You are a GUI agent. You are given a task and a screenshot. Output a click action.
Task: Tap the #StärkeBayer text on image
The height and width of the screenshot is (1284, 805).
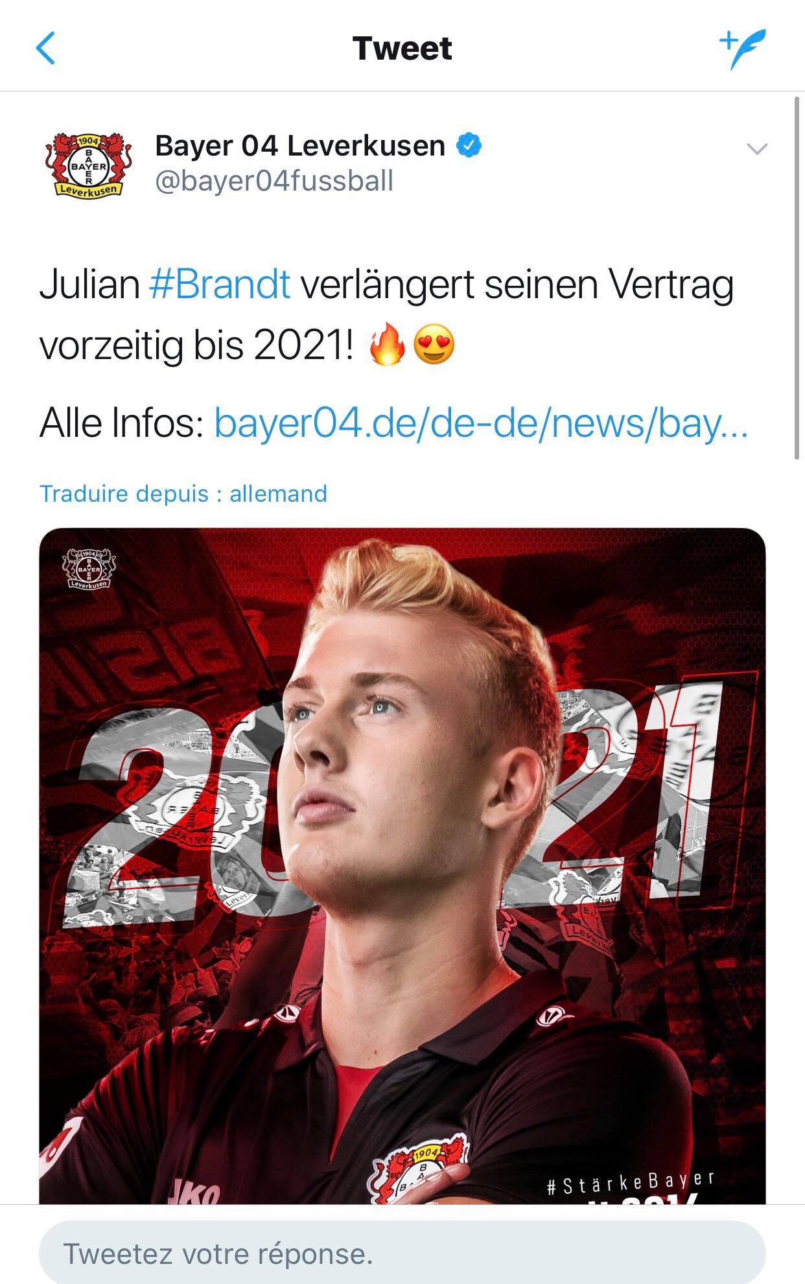point(630,1182)
